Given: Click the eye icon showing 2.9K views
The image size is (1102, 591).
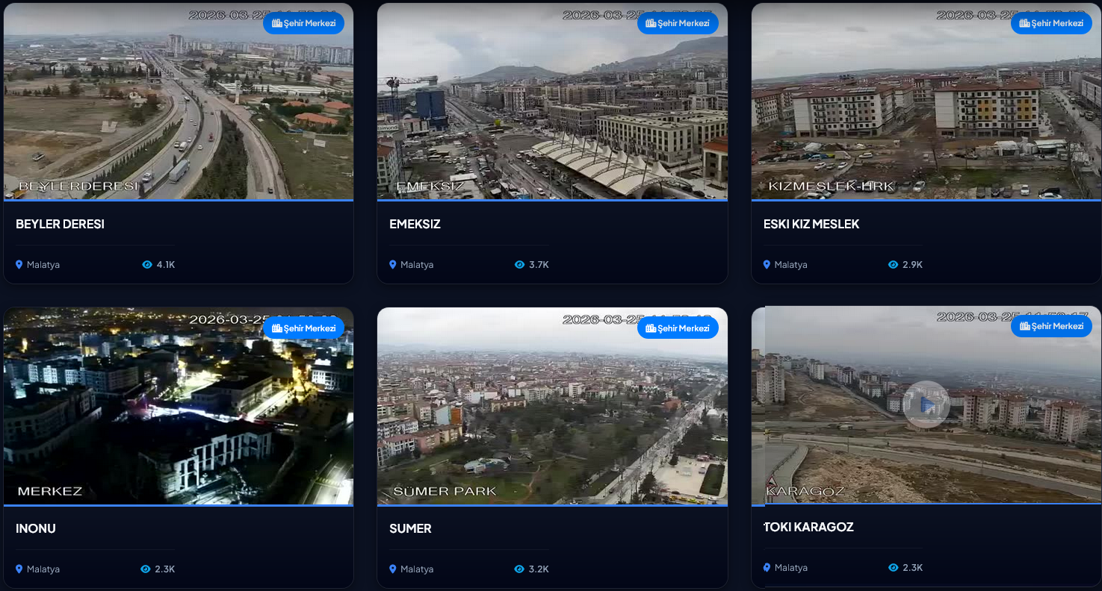Looking at the screenshot, I should pyautogui.click(x=891, y=264).
